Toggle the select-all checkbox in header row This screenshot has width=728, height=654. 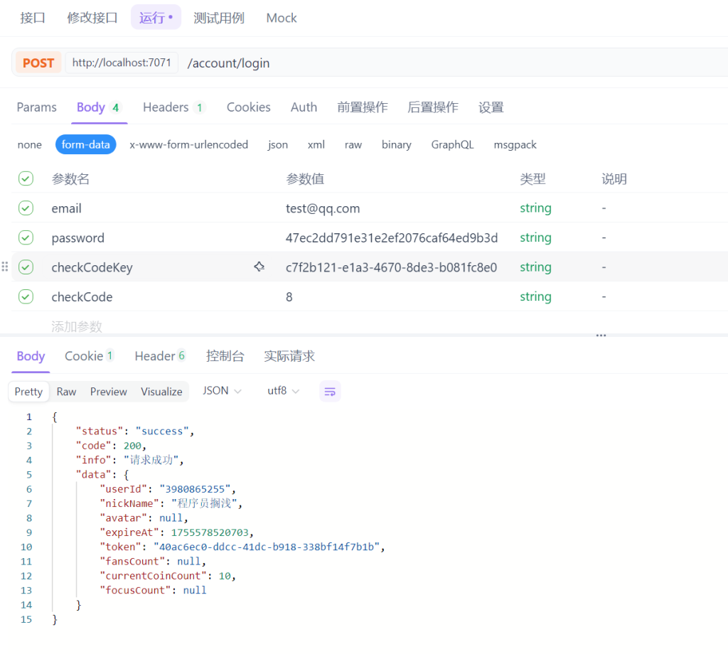[x=26, y=179]
